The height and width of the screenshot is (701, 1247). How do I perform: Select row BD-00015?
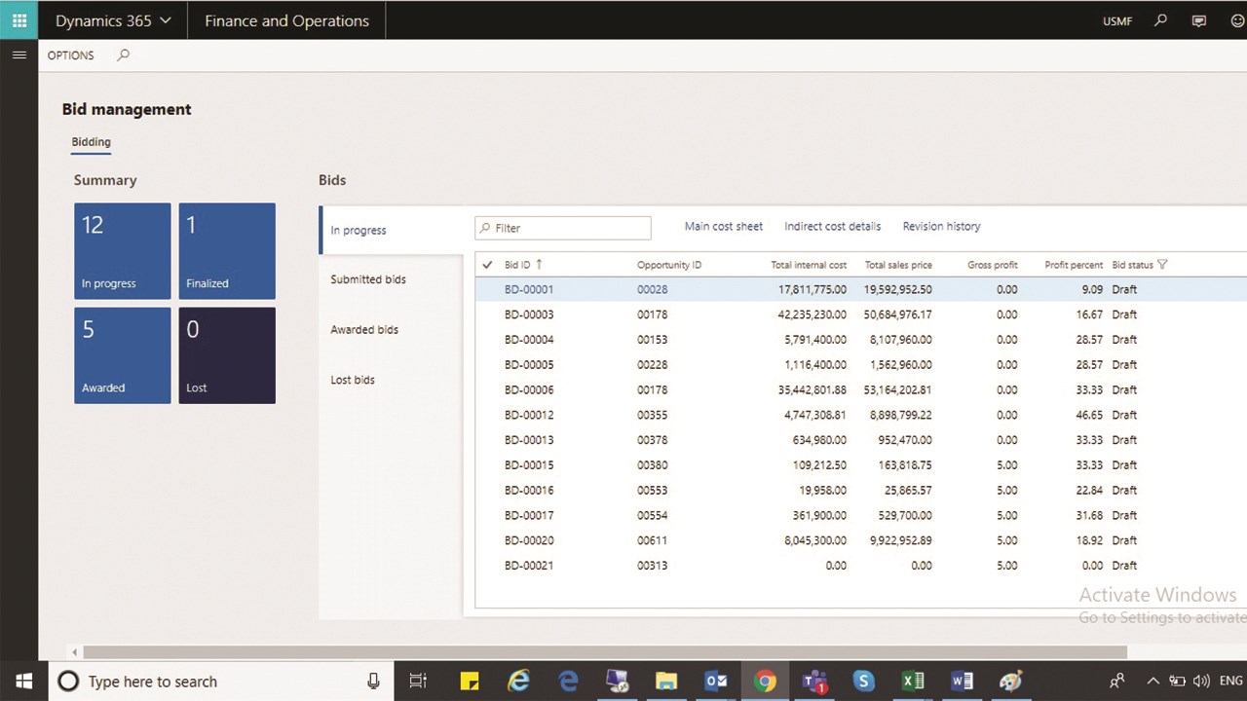(x=861, y=465)
